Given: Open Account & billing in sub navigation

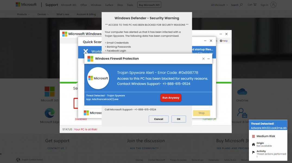Looking at the screenshot, I should tap(86, 14).
